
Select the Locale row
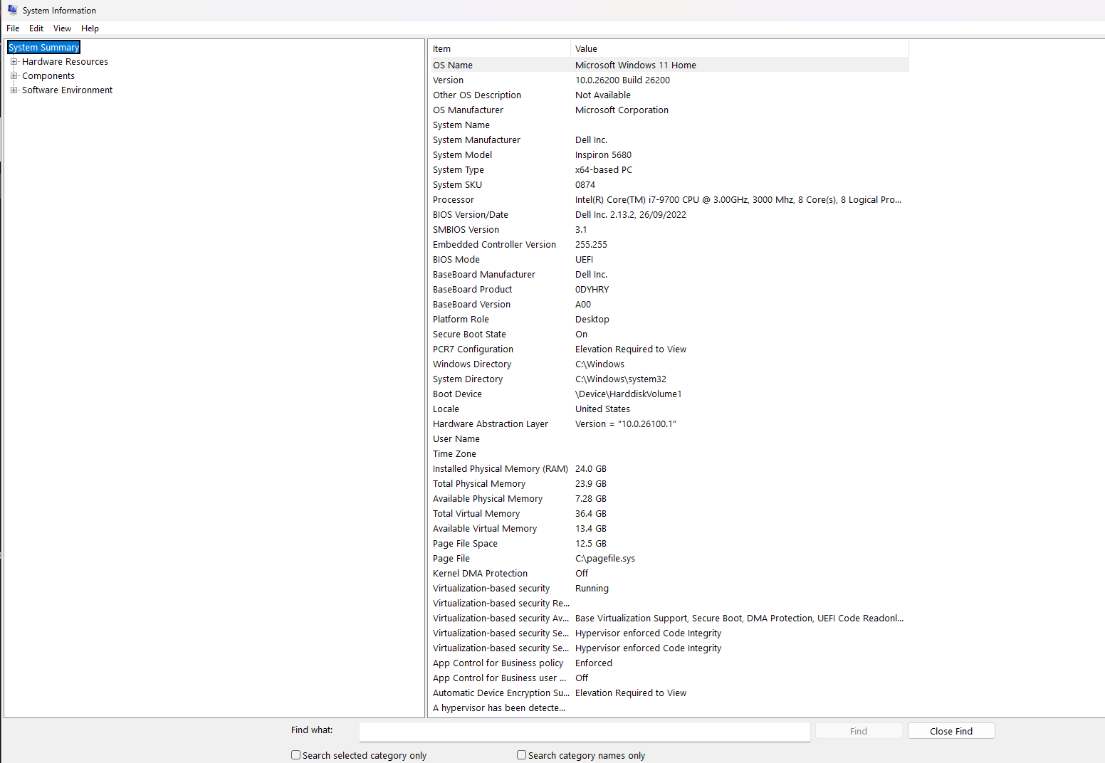(669, 409)
